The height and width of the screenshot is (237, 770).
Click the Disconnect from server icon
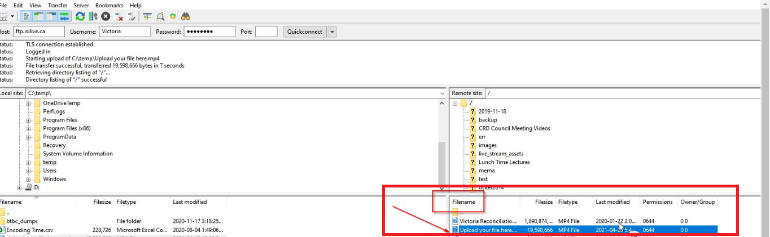point(119,16)
